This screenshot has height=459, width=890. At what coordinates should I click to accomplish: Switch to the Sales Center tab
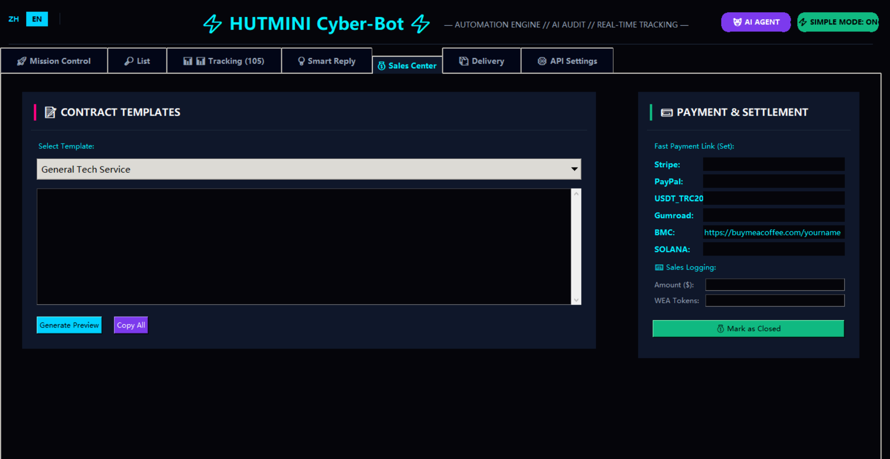coord(407,65)
